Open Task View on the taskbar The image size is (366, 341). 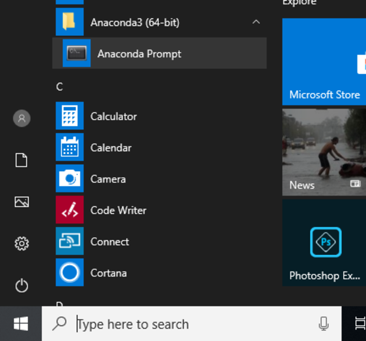pos(360,324)
